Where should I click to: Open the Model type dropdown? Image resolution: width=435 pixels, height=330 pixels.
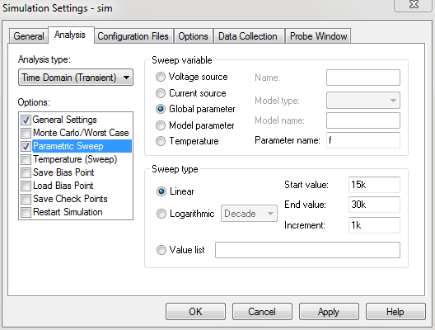(x=363, y=101)
